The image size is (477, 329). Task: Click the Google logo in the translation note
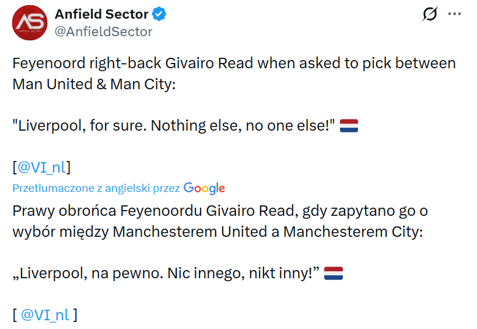point(204,188)
